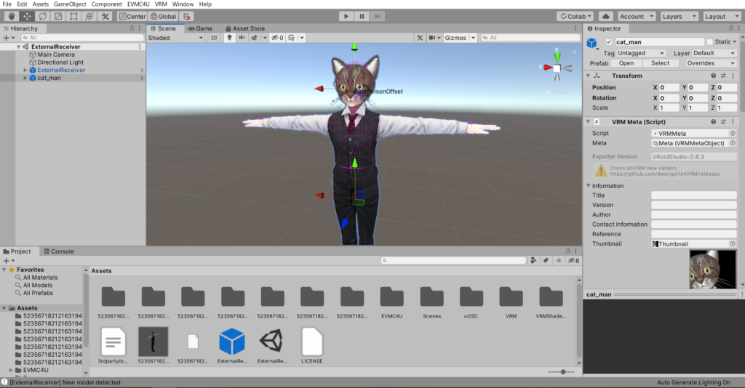The image size is (745, 388).
Task: Click the cloud services icon
Action: pos(606,16)
